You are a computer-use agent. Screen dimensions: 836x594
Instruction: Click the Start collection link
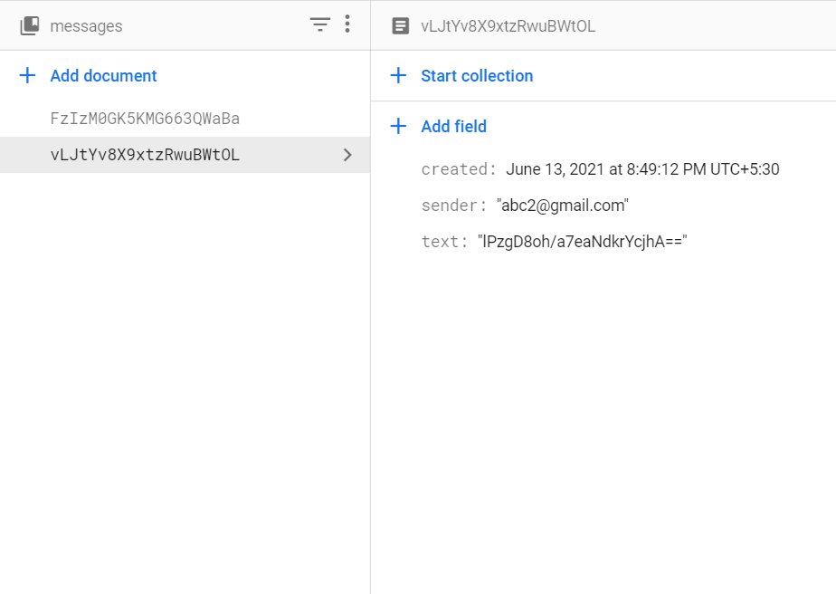point(477,75)
